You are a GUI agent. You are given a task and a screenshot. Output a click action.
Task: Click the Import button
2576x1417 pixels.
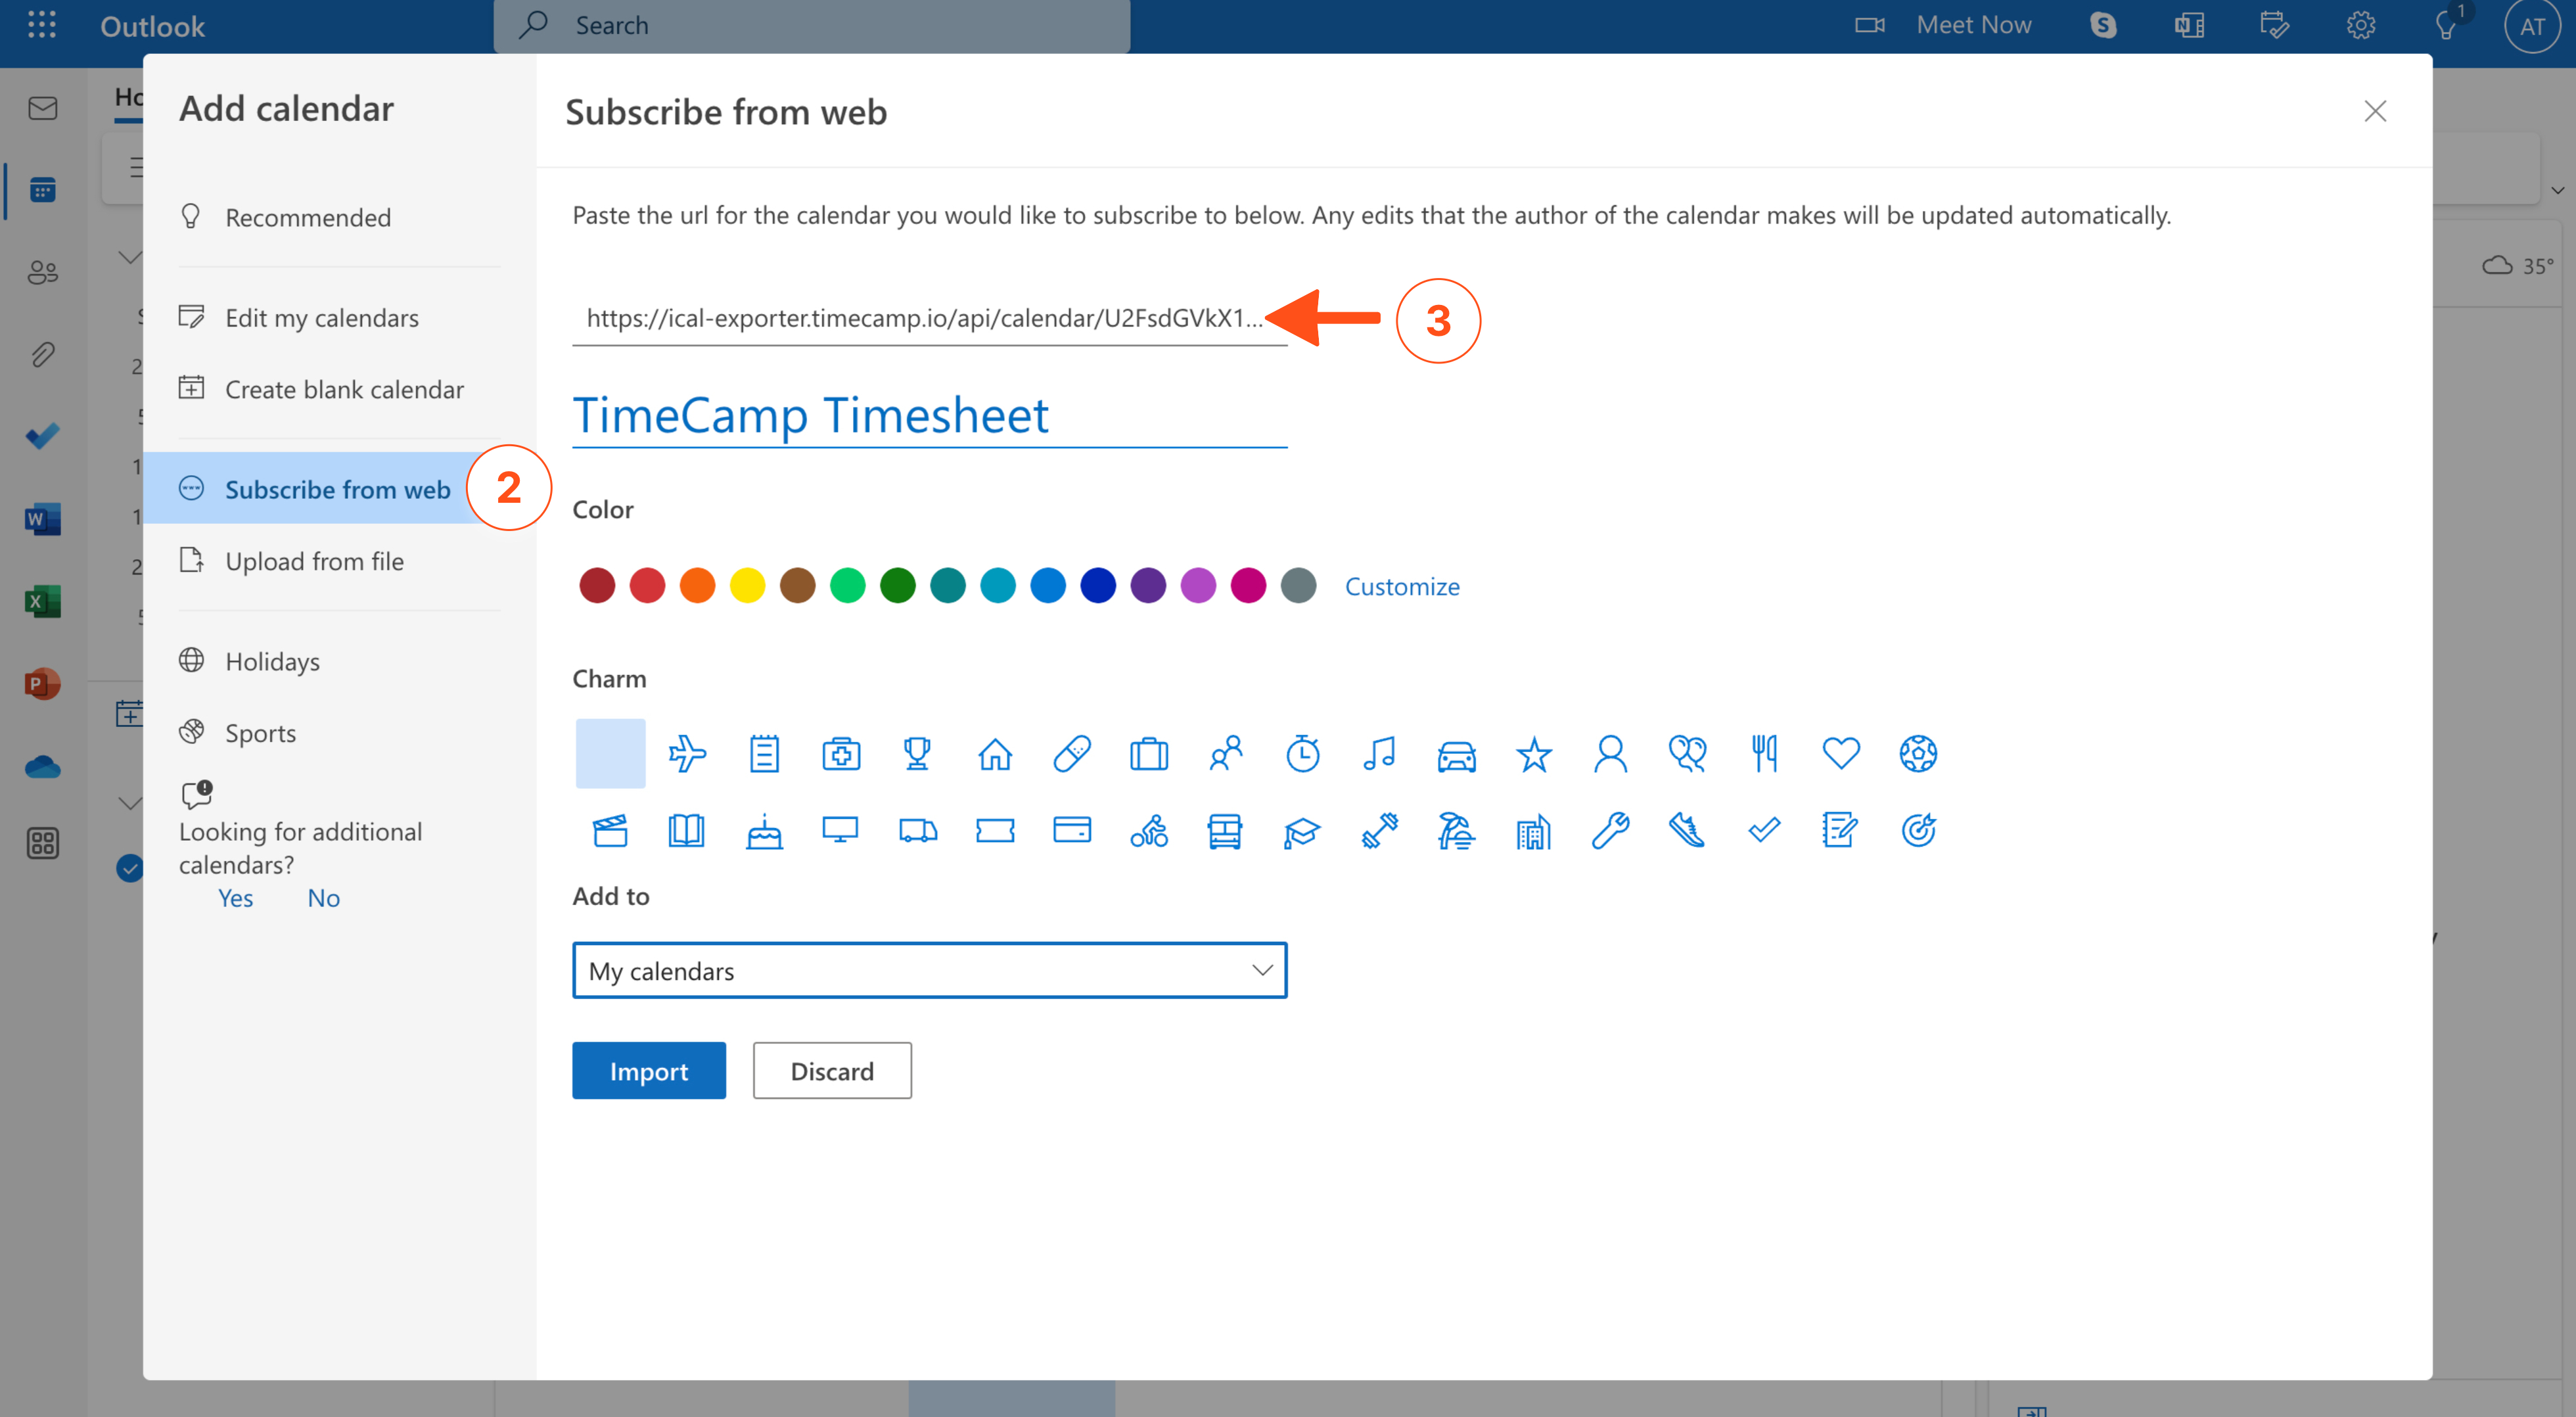[648, 1071]
